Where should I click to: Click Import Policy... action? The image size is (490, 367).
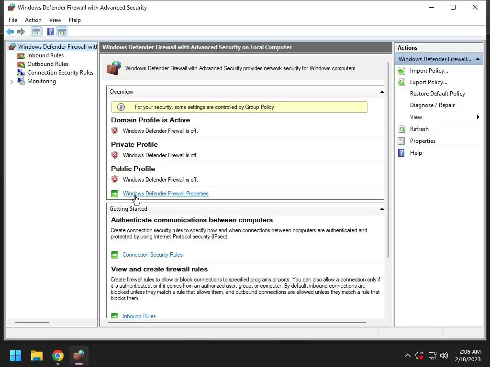click(429, 71)
